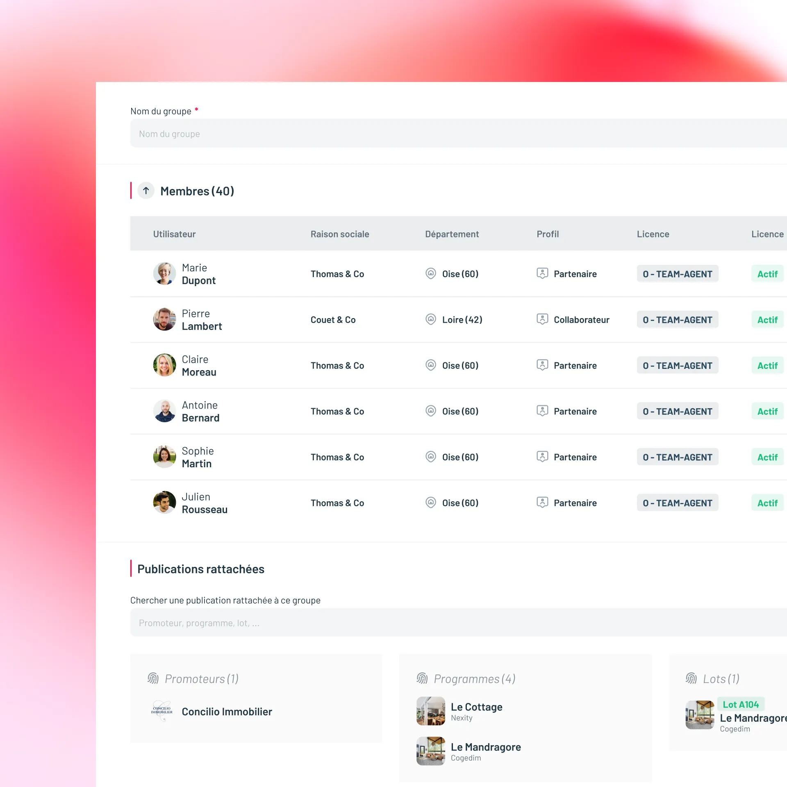Image resolution: width=787 pixels, height=787 pixels.
Task: Click the profile icon in Marie Dupont's row
Action: (542, 273)
